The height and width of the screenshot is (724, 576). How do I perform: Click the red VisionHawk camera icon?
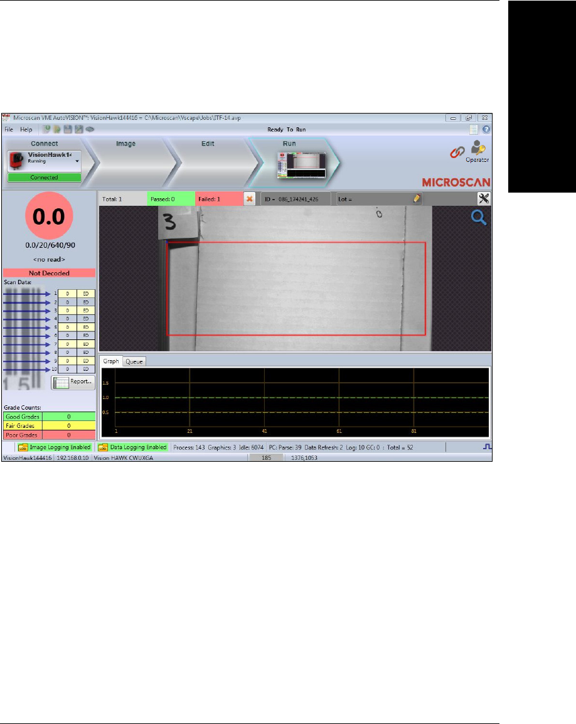pyautogui.click(x=17, y=161)
